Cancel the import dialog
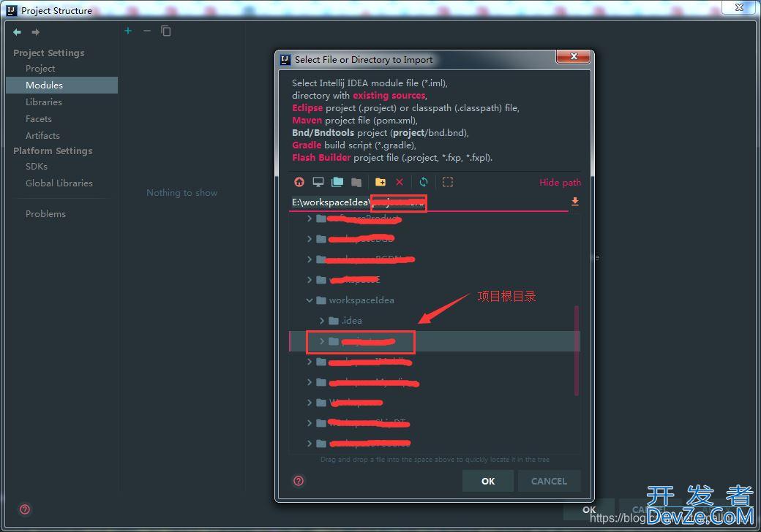The image size is (761, 532). click(x=549, y=481)
